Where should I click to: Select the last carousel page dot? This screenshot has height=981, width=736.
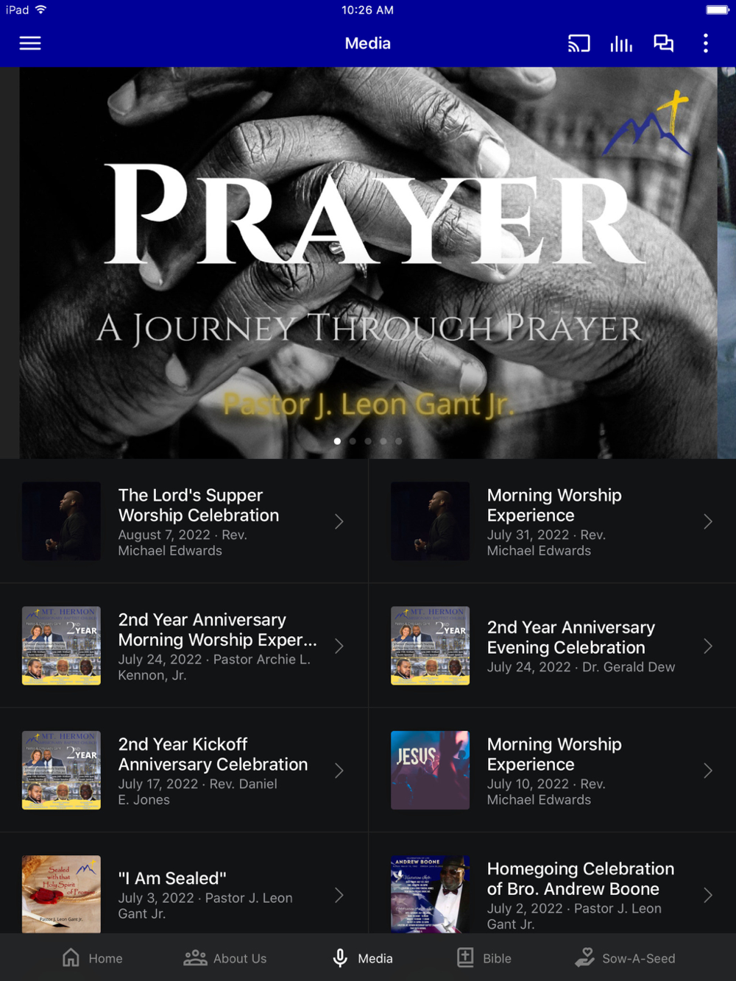pos(399,441)
